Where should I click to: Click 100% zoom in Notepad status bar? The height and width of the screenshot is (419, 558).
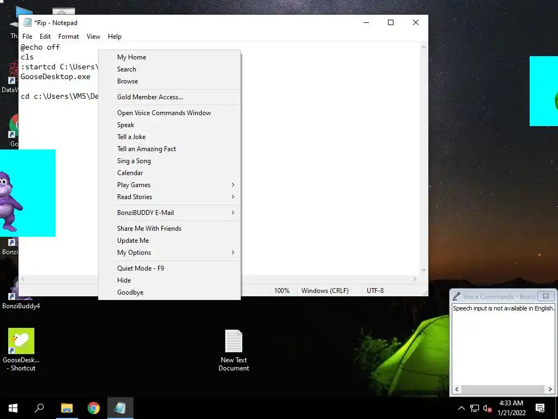point(283,291)
